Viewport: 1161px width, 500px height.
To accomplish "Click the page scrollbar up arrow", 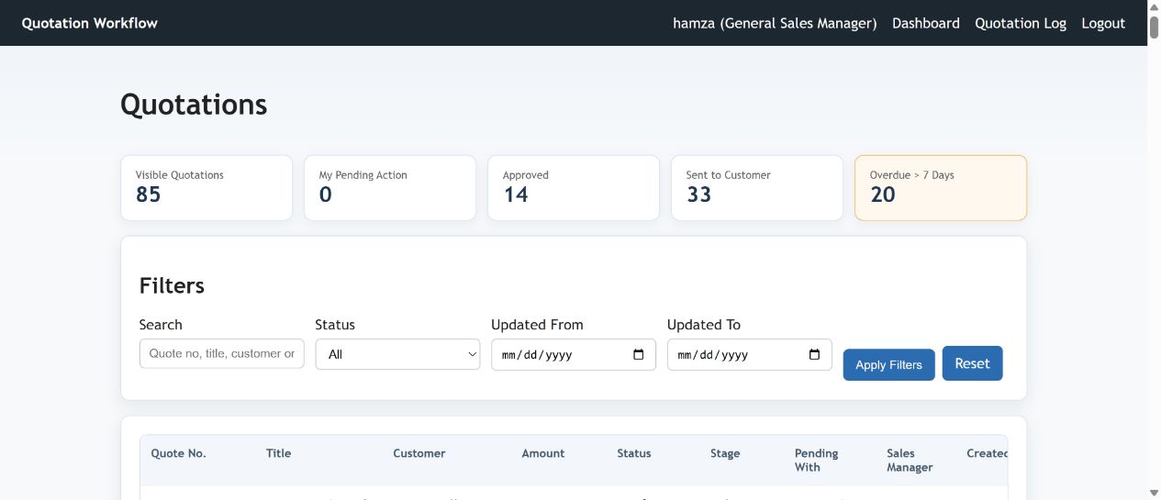I will (x=1154, y=6).
